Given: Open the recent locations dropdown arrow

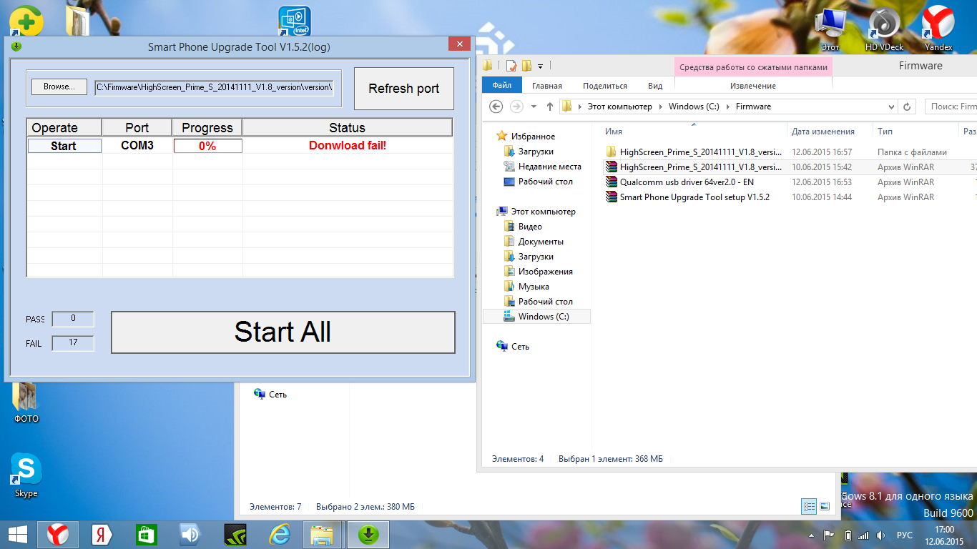Looking at the screenshot, I should point(534,107).
